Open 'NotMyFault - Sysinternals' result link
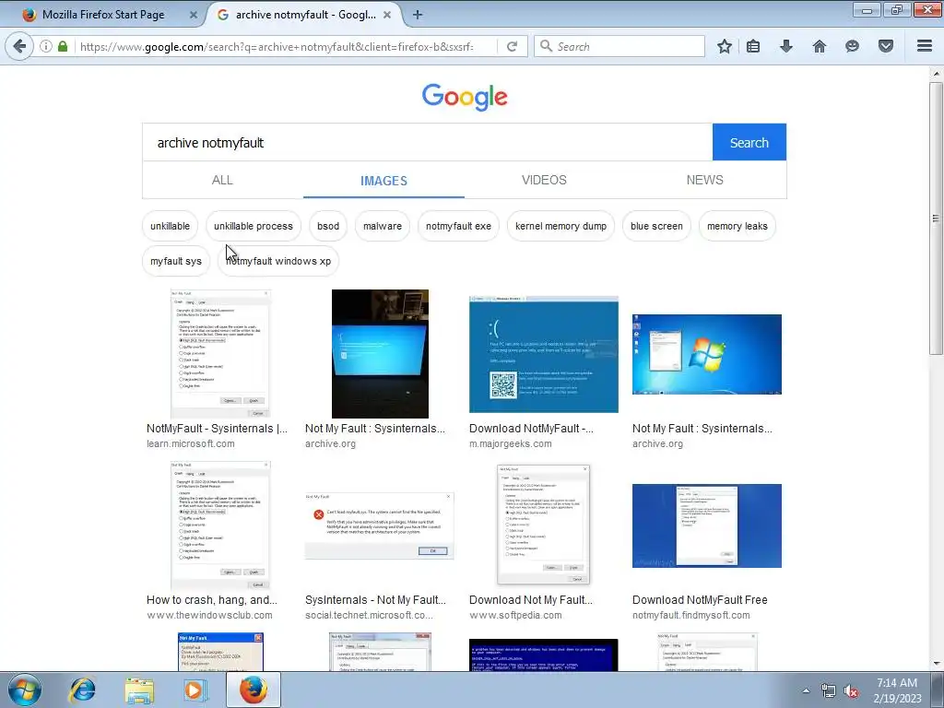 [217, 429]
